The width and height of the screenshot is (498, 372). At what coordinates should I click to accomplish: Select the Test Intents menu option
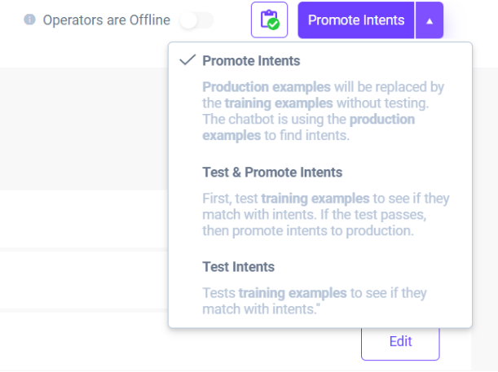tap(238, 267)
